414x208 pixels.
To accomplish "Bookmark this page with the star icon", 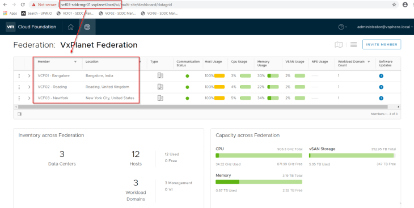I will pyautogui.click(x=394, y=5).
